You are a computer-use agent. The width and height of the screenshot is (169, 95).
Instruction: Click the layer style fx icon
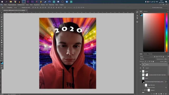coord(154,94)
